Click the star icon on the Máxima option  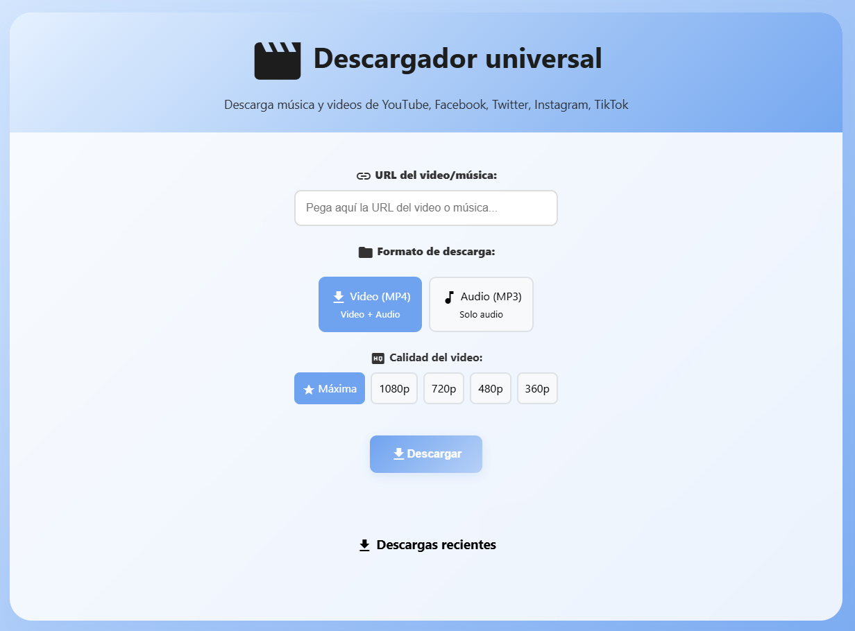click(x=308, y=388)
